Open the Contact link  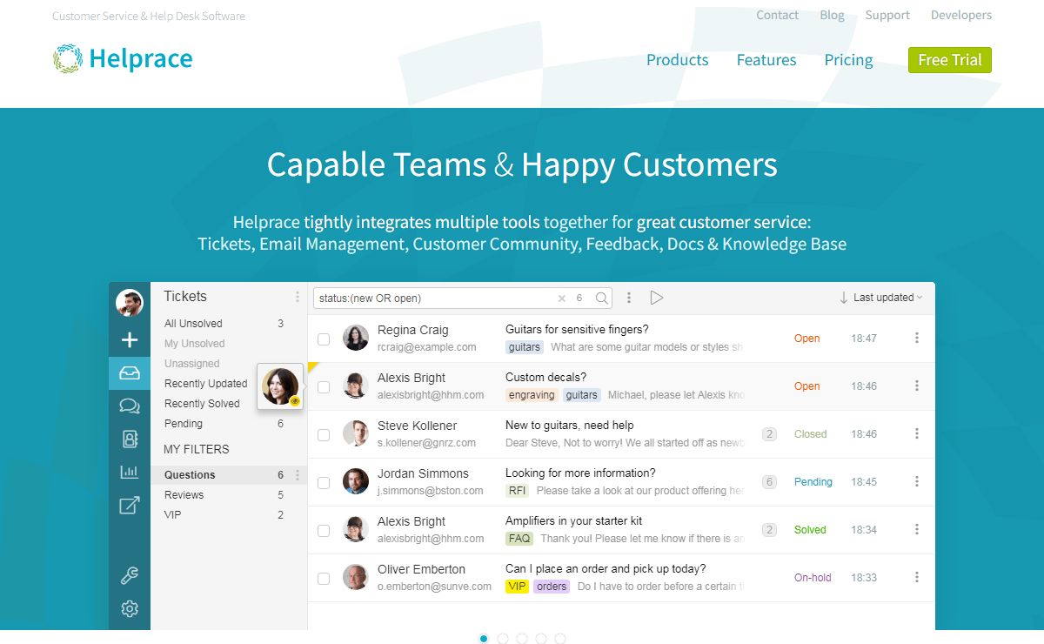tap(777, 16)
